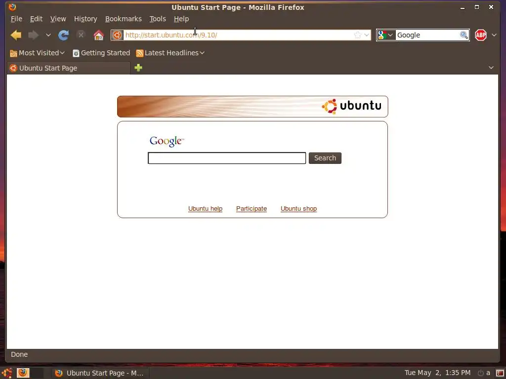The height and width of the screenshot is (379, 506).
Task: Reload the current page
Action: tap(63, 35)
